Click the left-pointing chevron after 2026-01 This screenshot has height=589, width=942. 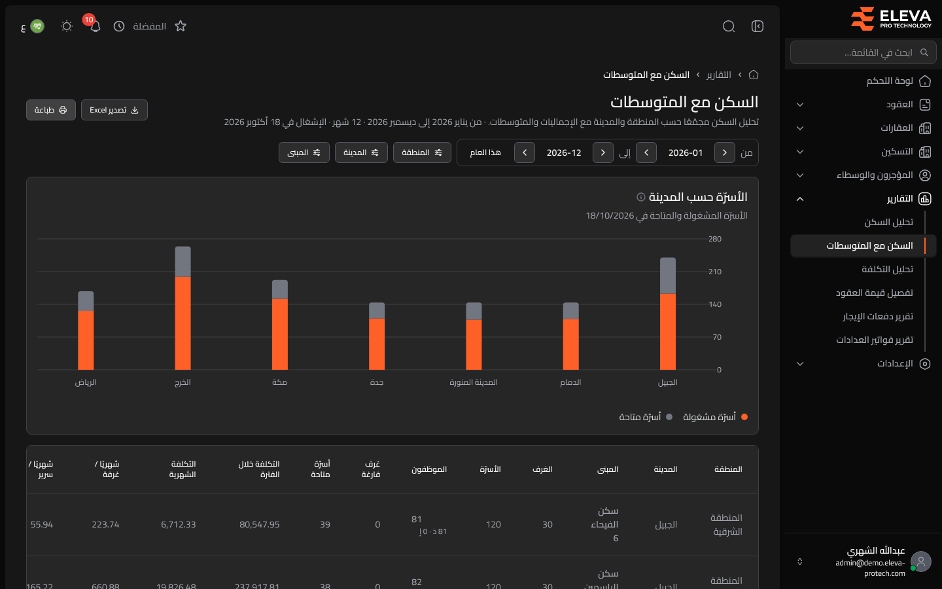646,152
